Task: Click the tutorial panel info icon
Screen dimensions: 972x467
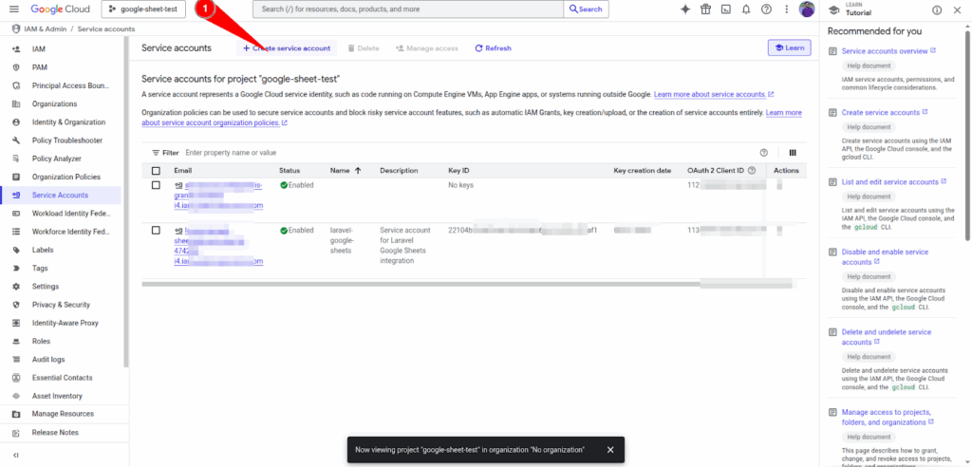Action: (x=937, y=9)
